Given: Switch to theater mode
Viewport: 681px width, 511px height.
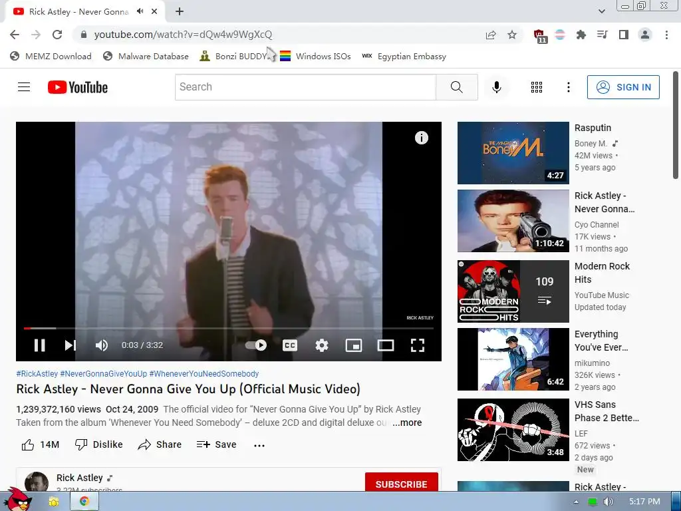Looking at the screenshot, I should point(386,345).
